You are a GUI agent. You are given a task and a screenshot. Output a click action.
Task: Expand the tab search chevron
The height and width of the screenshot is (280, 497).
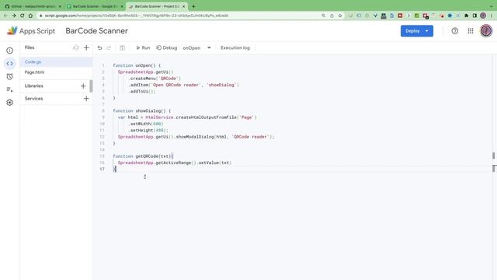click(492, 6)
